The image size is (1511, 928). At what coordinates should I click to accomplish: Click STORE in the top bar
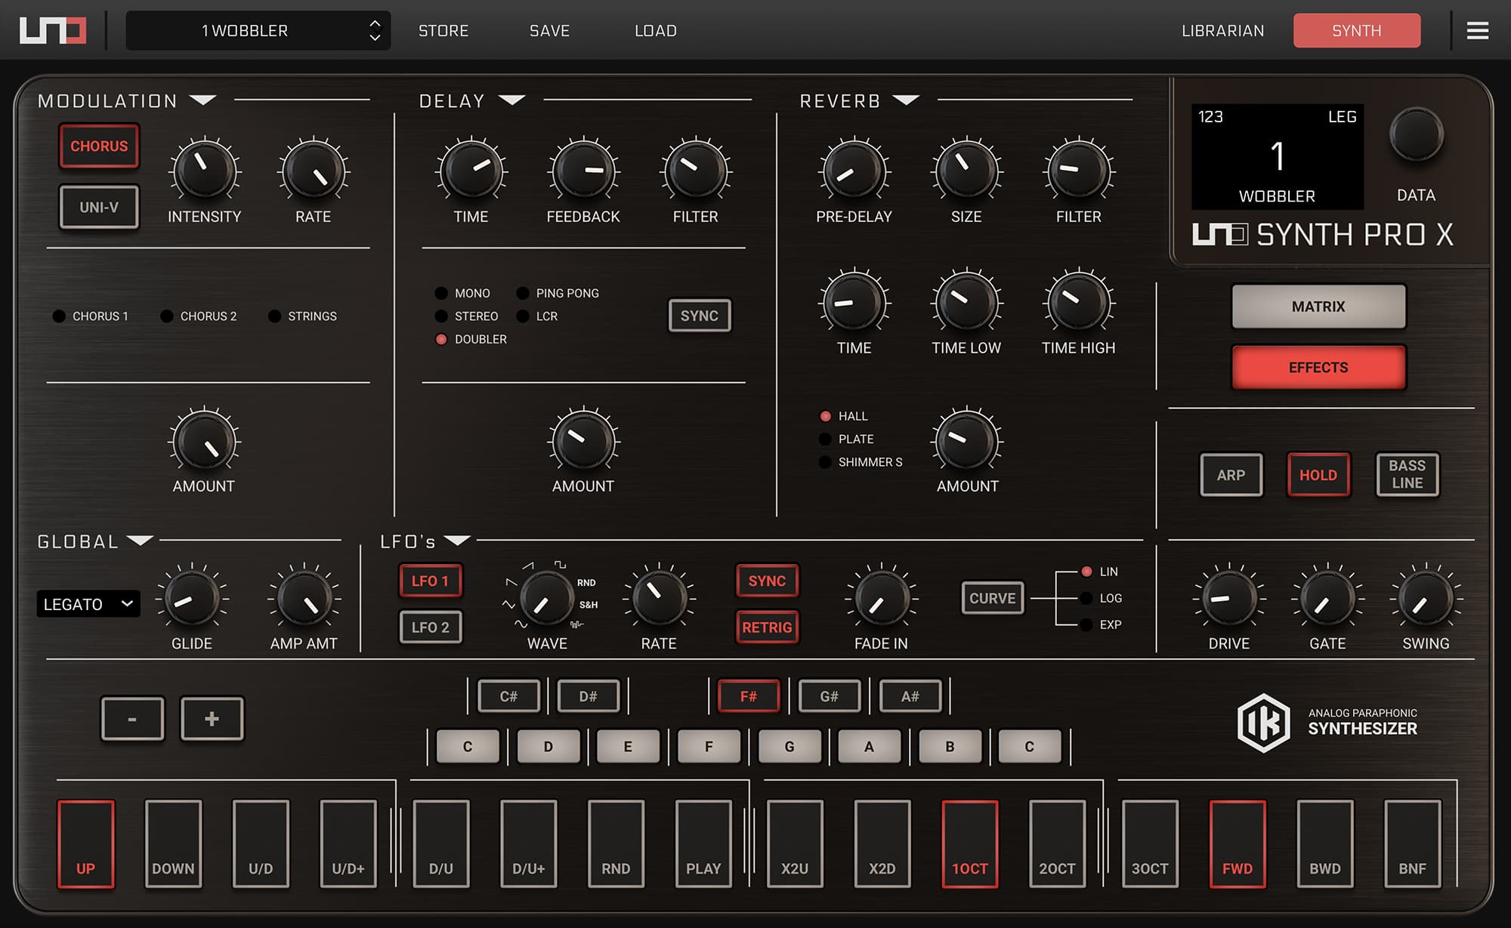443,31
